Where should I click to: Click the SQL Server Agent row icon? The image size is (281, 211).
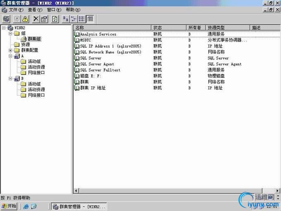point(77,64)
